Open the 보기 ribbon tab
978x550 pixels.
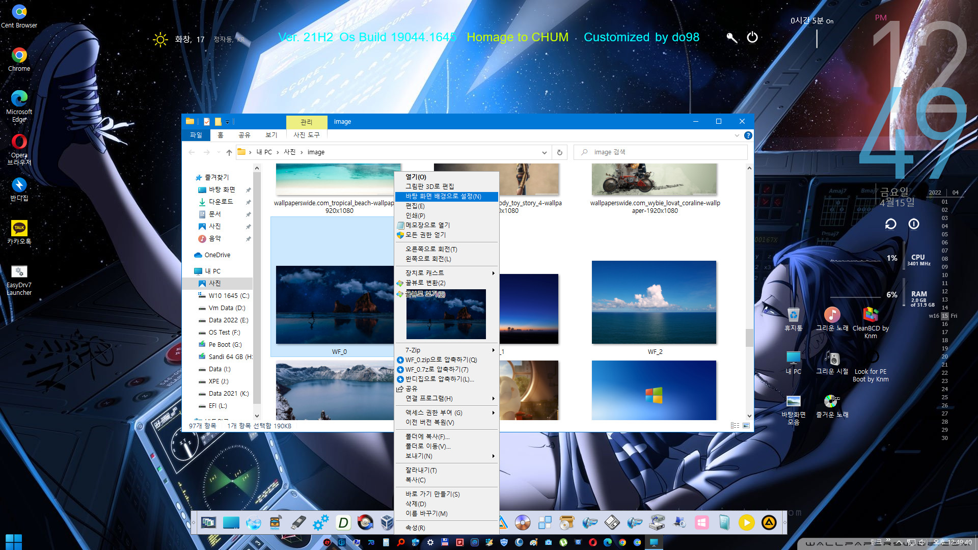[x=271, y=135]
